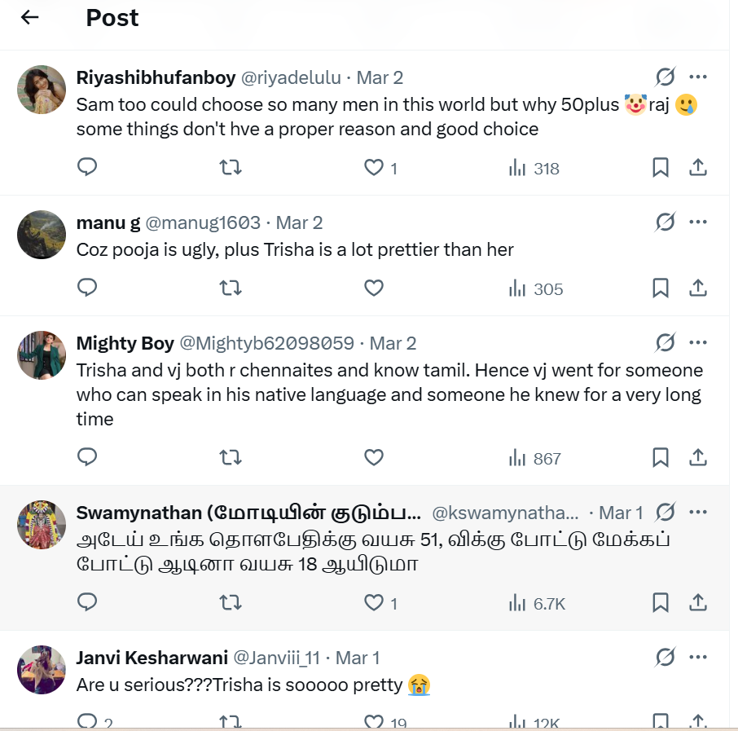Repost manu g's post
This screenshot has height=731, width=738.
231,288
